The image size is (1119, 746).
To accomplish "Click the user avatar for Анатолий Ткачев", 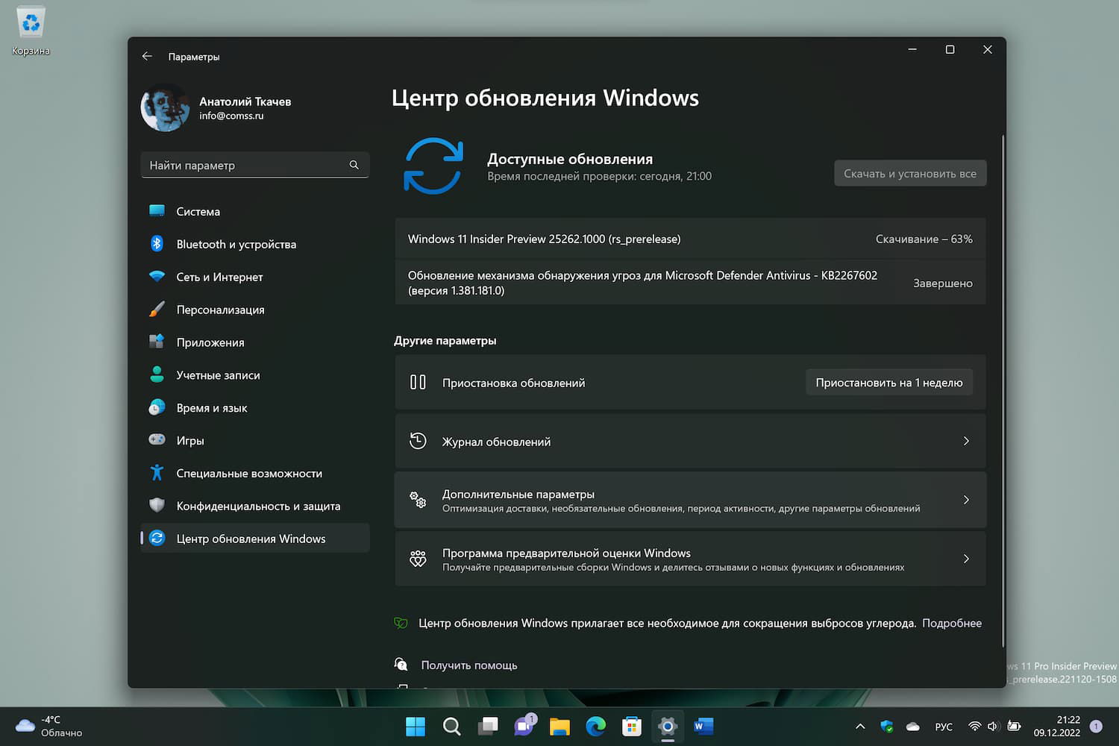I will pos(165,107).
